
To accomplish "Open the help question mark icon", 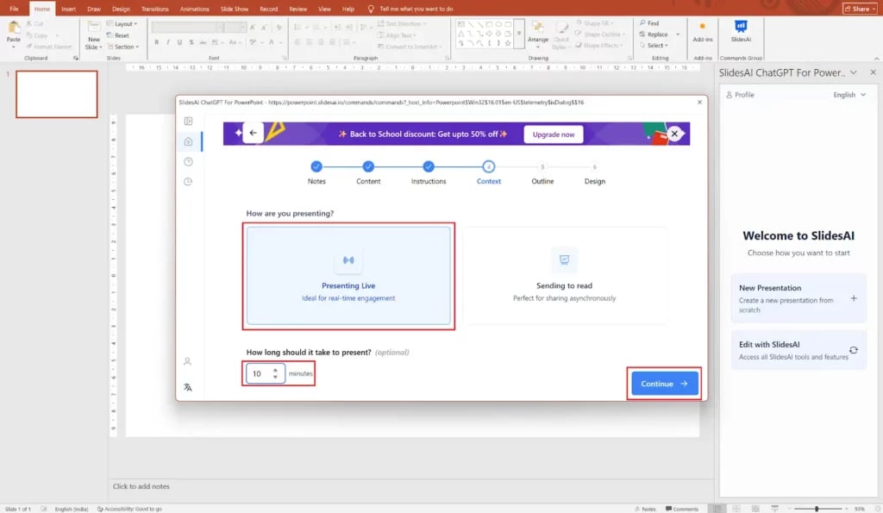I will 188,162.
